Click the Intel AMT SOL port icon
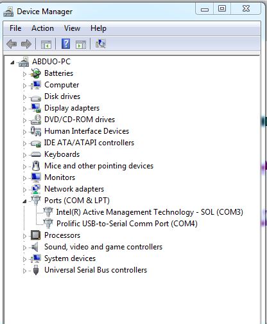 [x=48, y=212]
